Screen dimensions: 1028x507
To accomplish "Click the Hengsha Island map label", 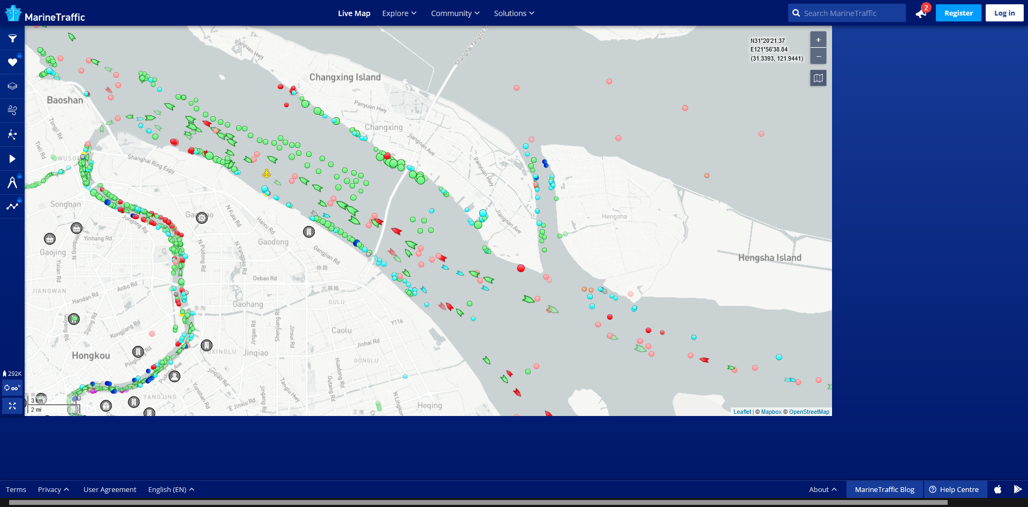I will point(769,258).
